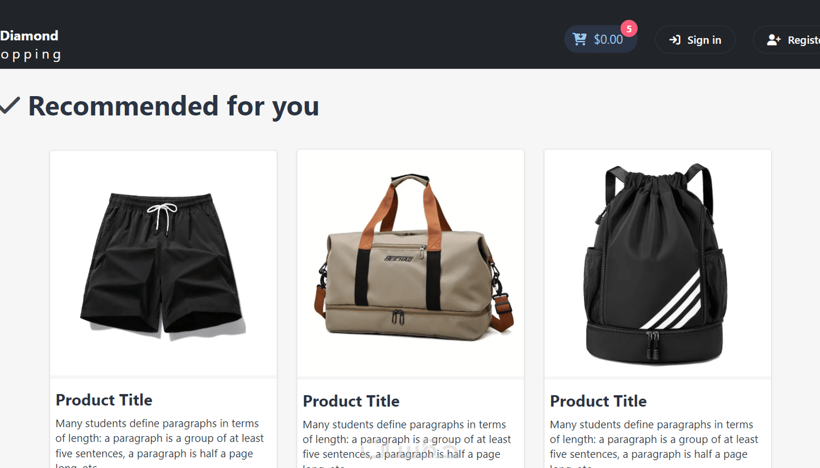Open the black drawstring backpack image
The height and width of the screenshot is (468, 820).
pyautogui.click(x=657, y=263)
